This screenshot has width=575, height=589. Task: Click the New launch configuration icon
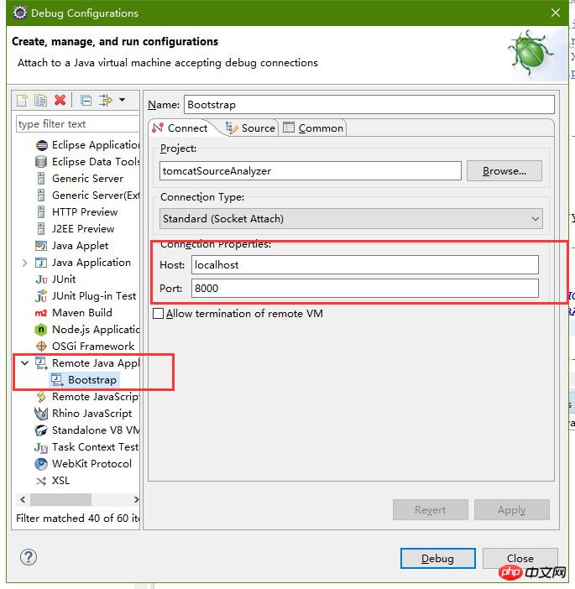pos(22,101)
